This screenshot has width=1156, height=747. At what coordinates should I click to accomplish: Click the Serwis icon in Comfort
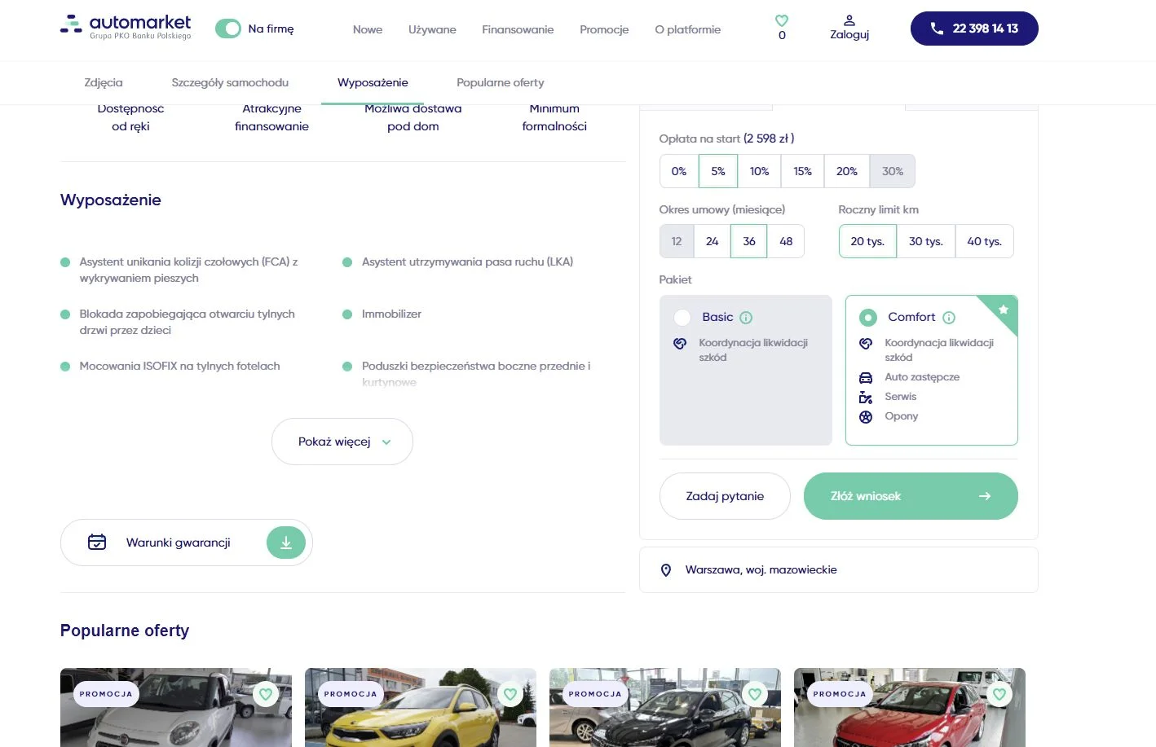866,398
